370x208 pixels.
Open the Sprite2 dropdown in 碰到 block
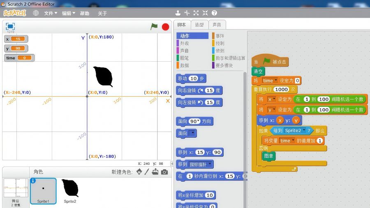pos(304,130)
